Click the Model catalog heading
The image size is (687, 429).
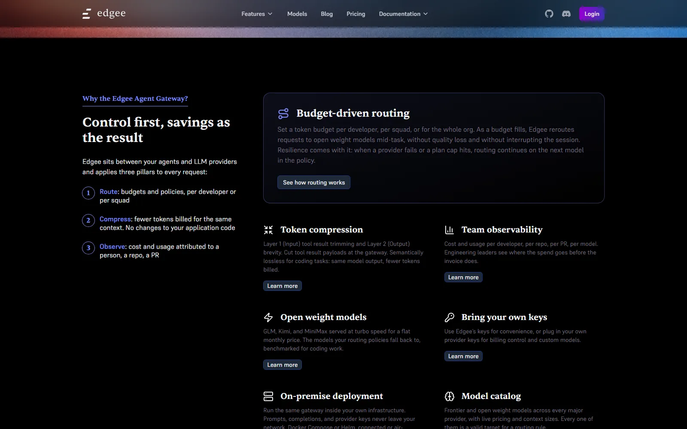tap(491, 396)
